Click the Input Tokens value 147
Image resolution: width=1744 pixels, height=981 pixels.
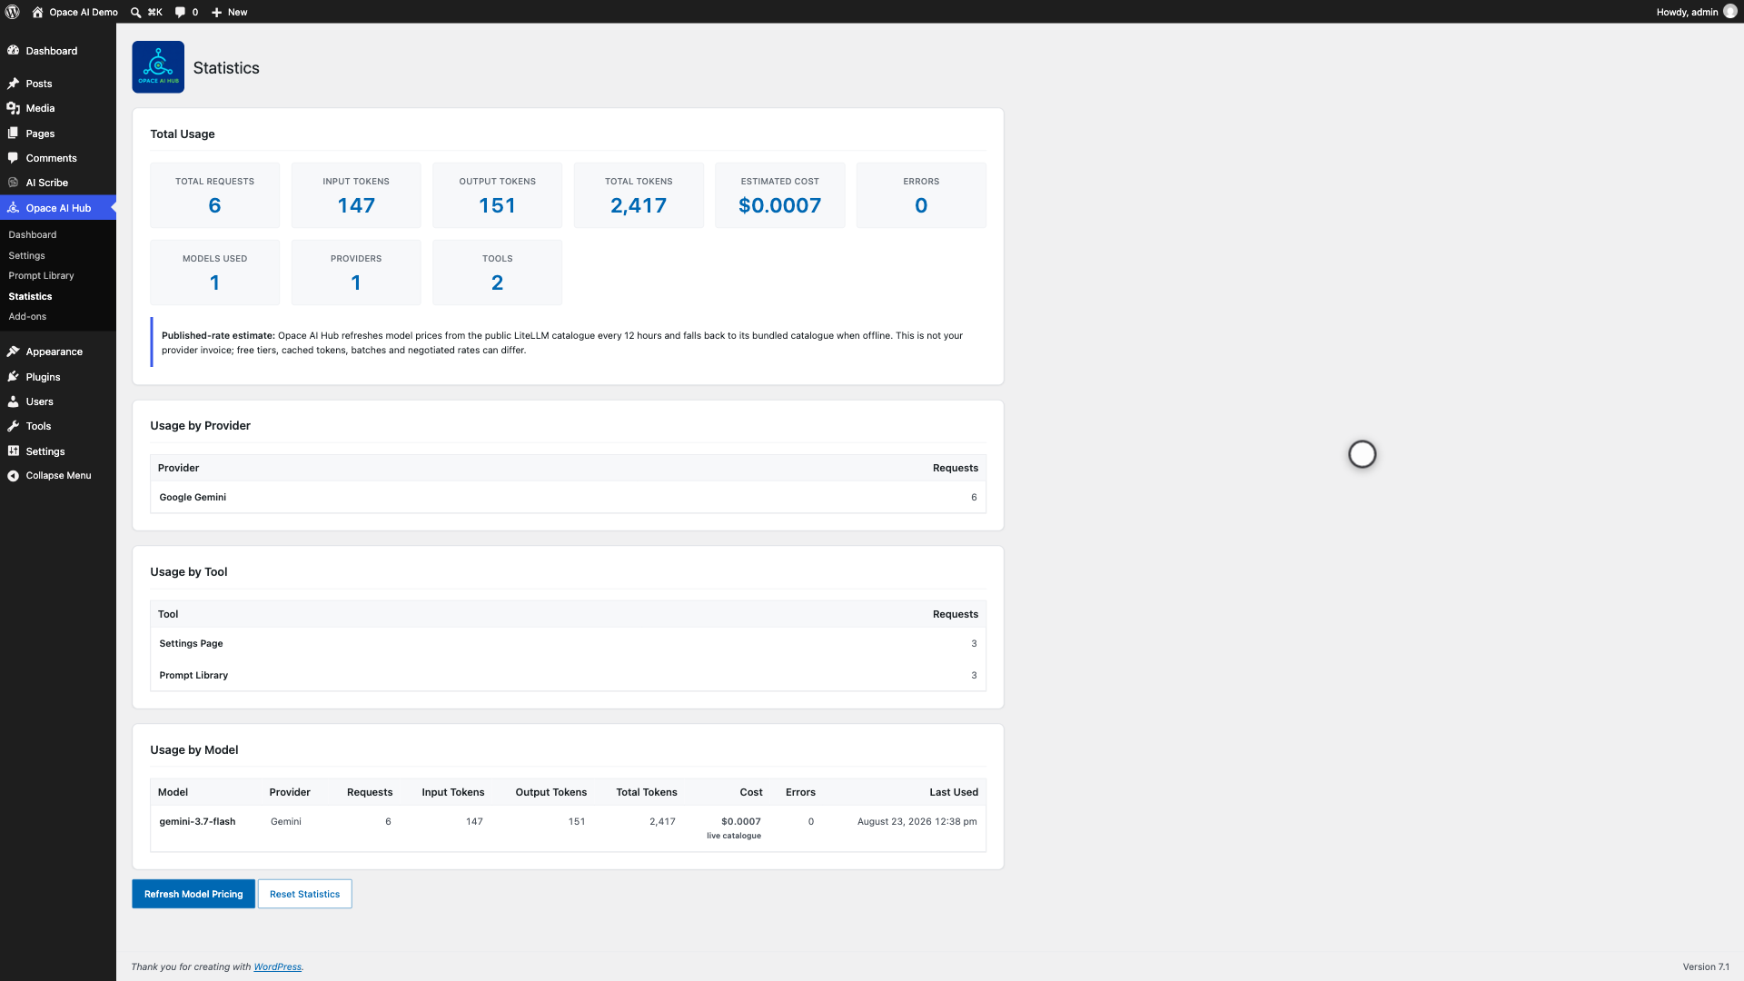[356, 205]
